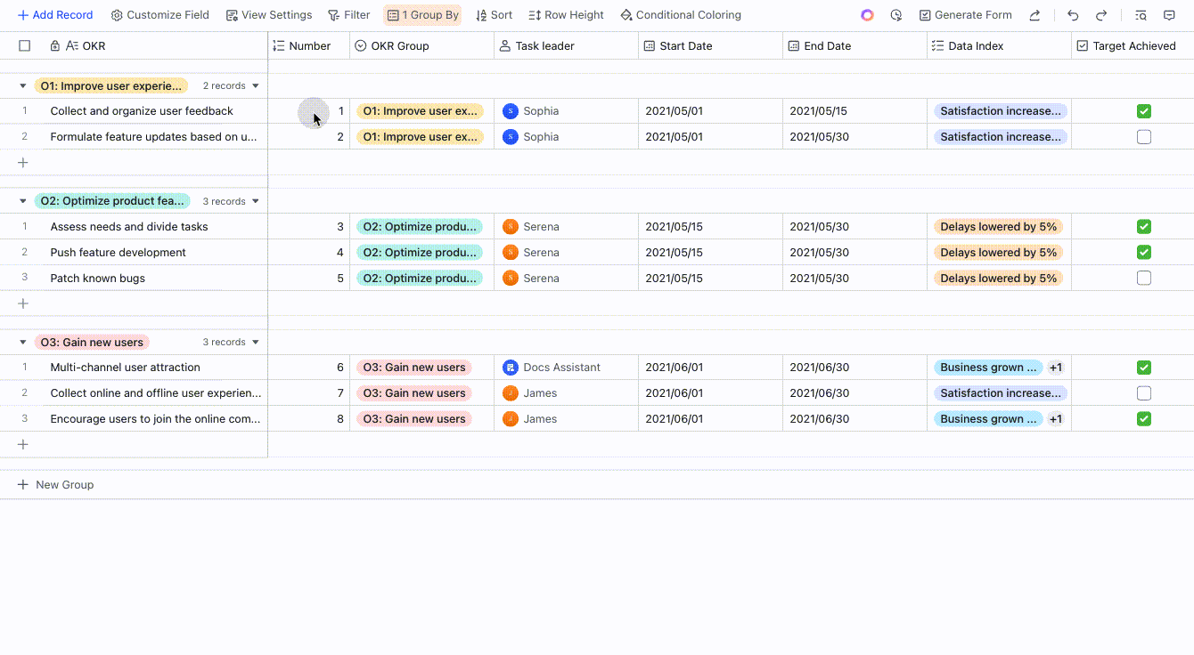Click the Data Index column header
This screenshot has height=655, width=1194.
click(999, 46)
